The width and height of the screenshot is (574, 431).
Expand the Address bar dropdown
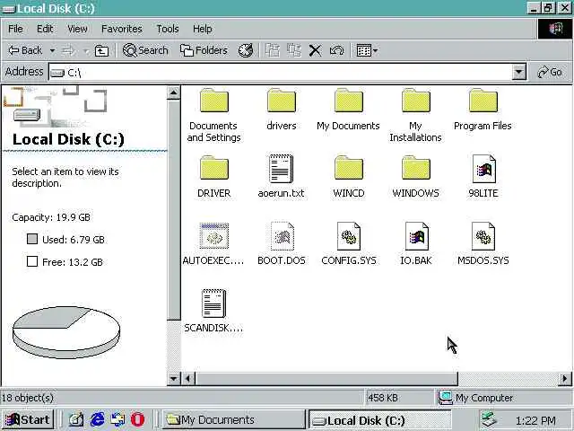tap(518, 72)
